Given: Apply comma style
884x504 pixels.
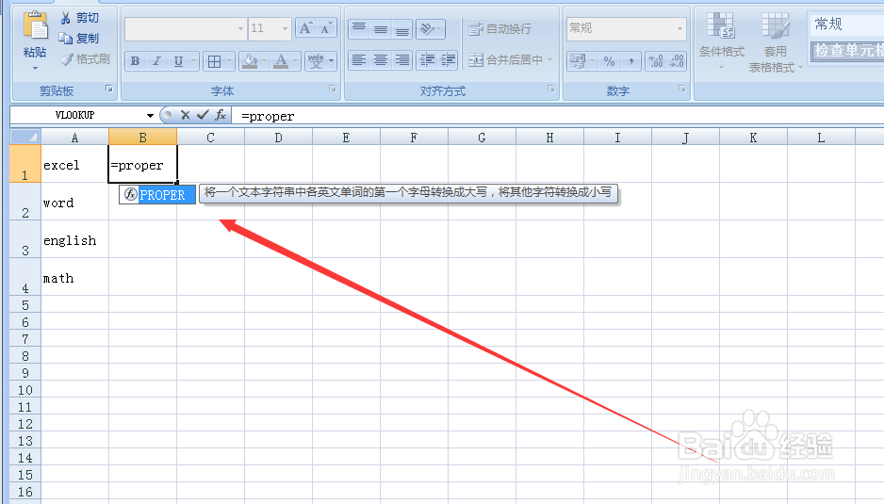Looking at the screenshot, I should 630,61.
